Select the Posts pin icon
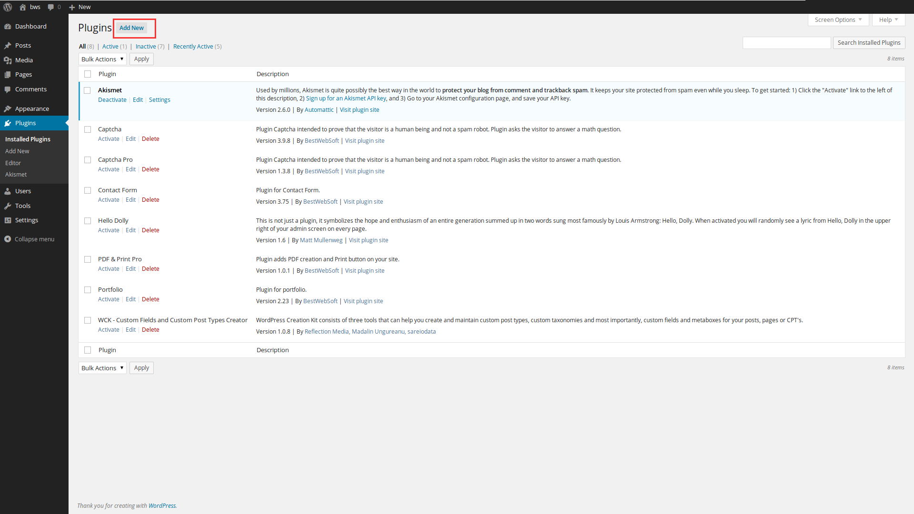Viewport: 914px width, 514px height. [x=8, y=45]
